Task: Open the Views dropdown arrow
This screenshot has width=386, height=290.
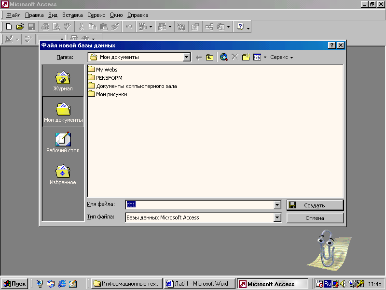Action: [265, 58]
